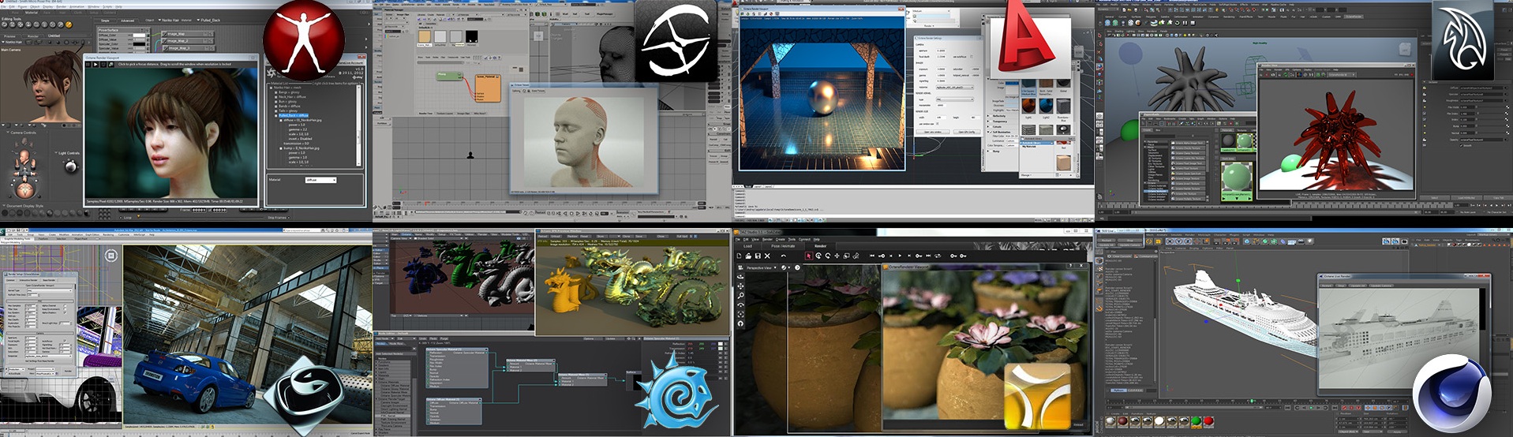Select Image_Map_3 node in Poser material room
The width and height of the screenshot is (1513, 437).
[x=189, y=48]
